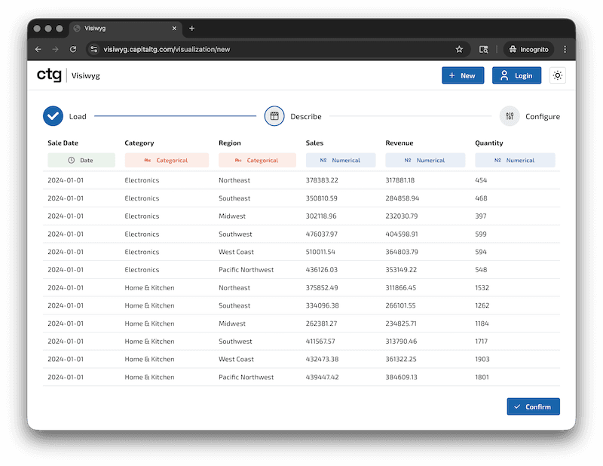Open a new browser tab

click(x=191, y=29)
